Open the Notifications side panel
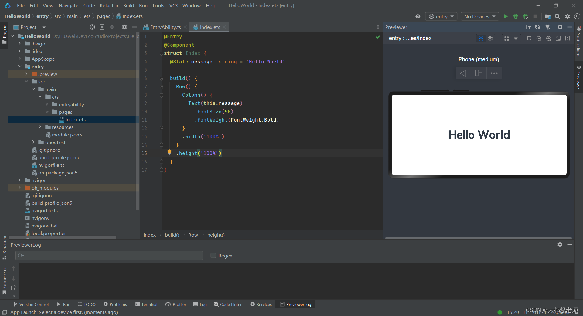This screenshot has height=316, width=583. (x=578, y=42)
